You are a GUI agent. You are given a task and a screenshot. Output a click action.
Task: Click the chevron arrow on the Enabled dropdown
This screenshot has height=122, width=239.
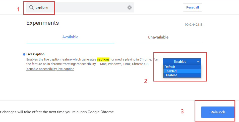click(x=198, y=61)
